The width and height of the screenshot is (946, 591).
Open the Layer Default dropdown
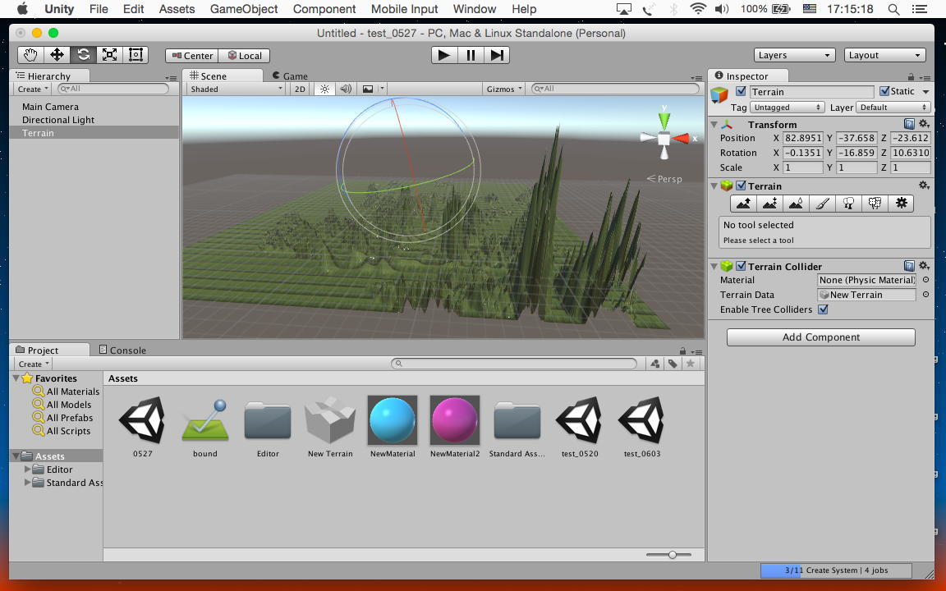point(893,108)
